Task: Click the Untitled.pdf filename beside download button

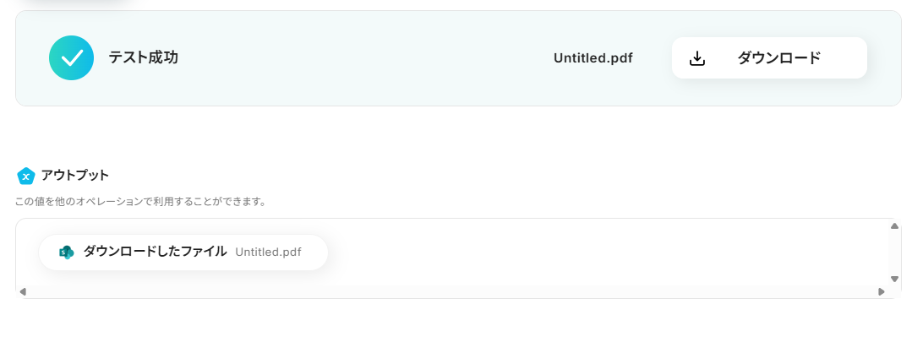Action: pos(593,58)
